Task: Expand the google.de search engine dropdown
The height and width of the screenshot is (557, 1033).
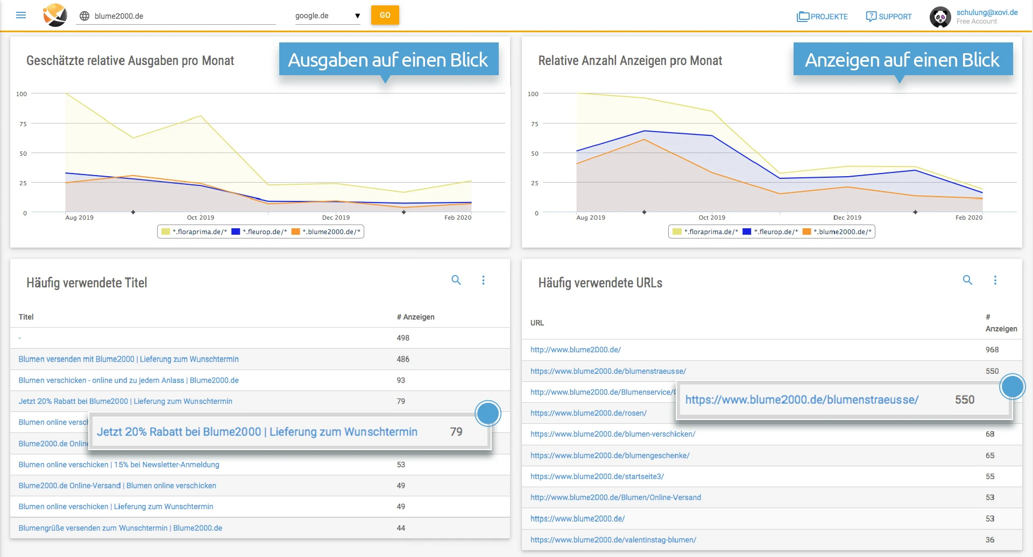Action: tap(328, 16)
